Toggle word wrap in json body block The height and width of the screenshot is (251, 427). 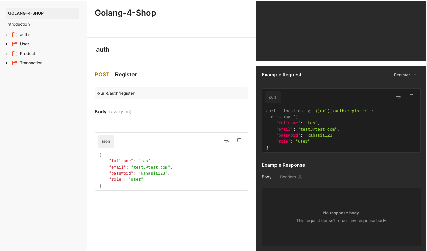point(226,141)
